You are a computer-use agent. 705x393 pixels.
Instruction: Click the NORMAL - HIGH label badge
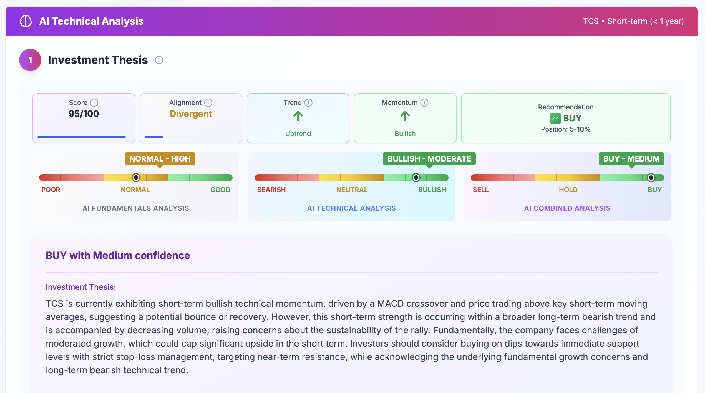pyautogui.click(x=160, y=159)
